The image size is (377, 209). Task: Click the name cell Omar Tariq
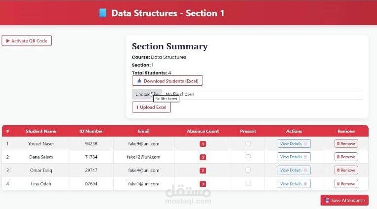pos(41,171)
